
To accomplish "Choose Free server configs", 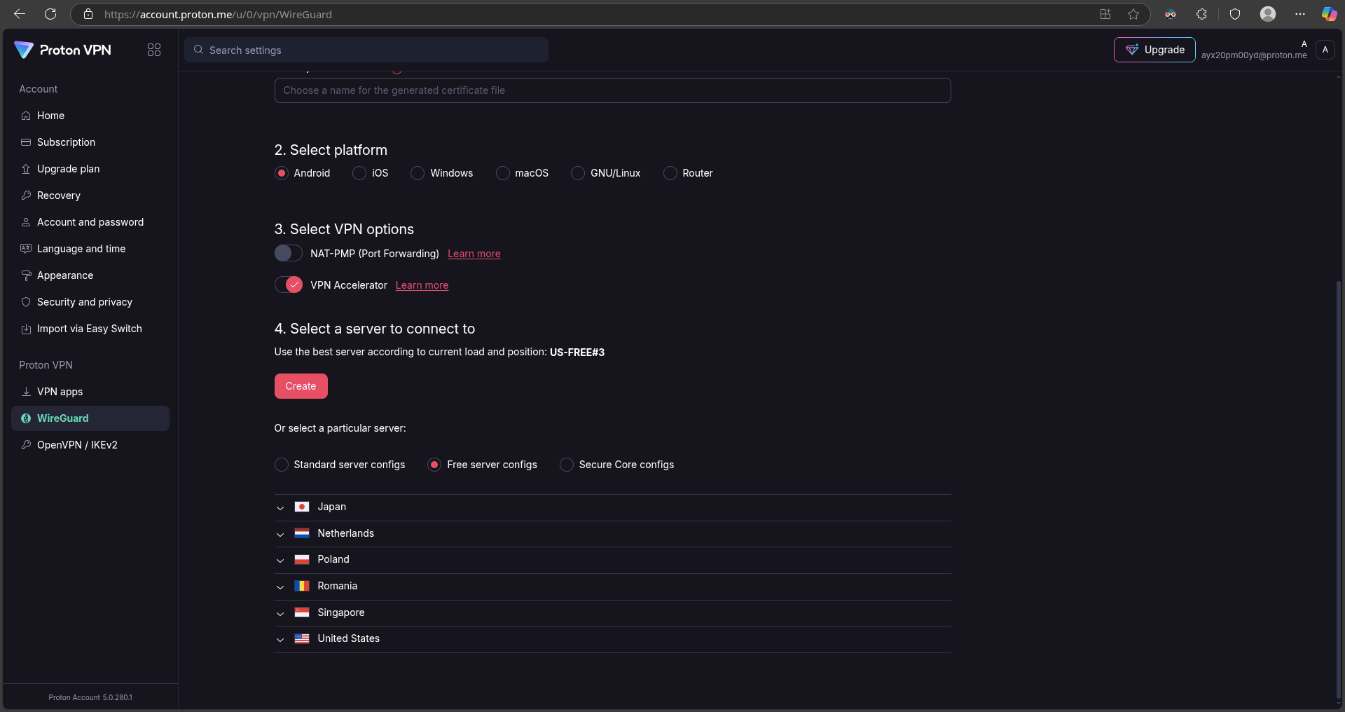I will pos(434,465).
